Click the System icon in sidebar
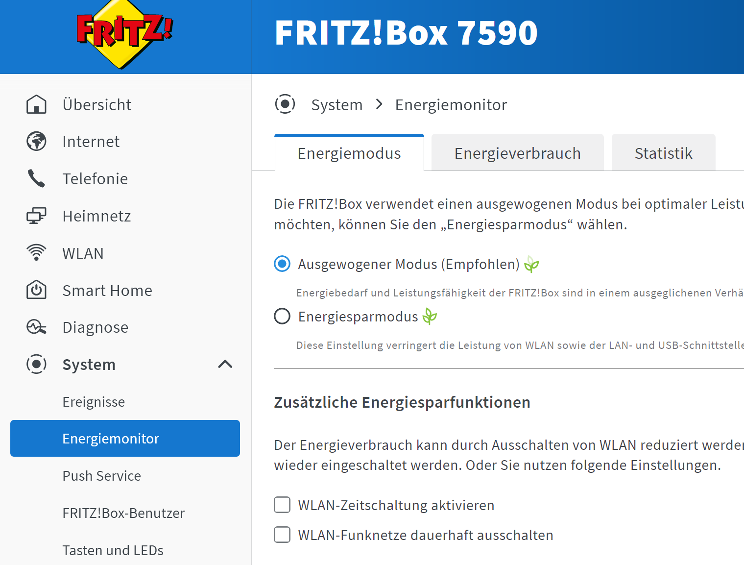Screen dimensions: 744x565 36,364
